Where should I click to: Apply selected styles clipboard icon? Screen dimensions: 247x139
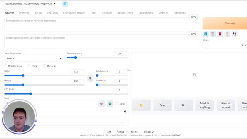tap(227, 34)
